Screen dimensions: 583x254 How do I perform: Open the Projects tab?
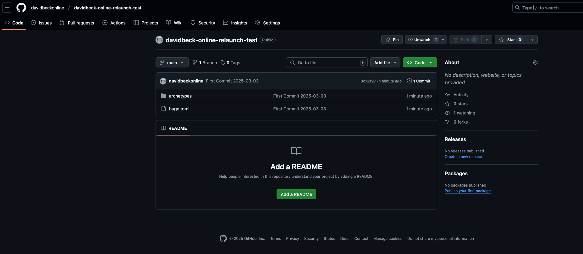click(x=146, y=23)
